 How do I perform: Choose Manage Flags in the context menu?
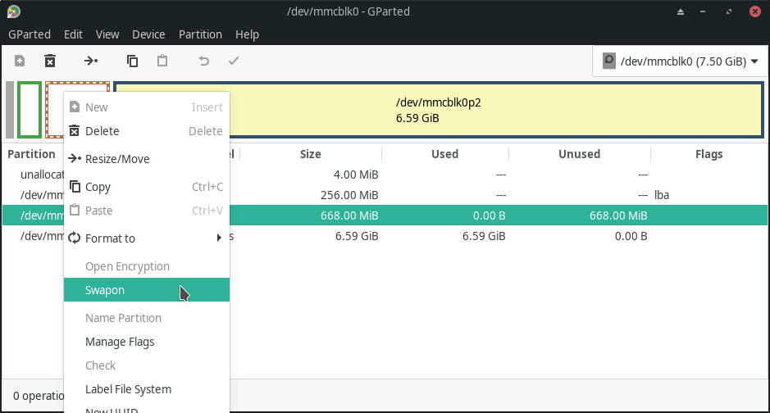(146, 342)
